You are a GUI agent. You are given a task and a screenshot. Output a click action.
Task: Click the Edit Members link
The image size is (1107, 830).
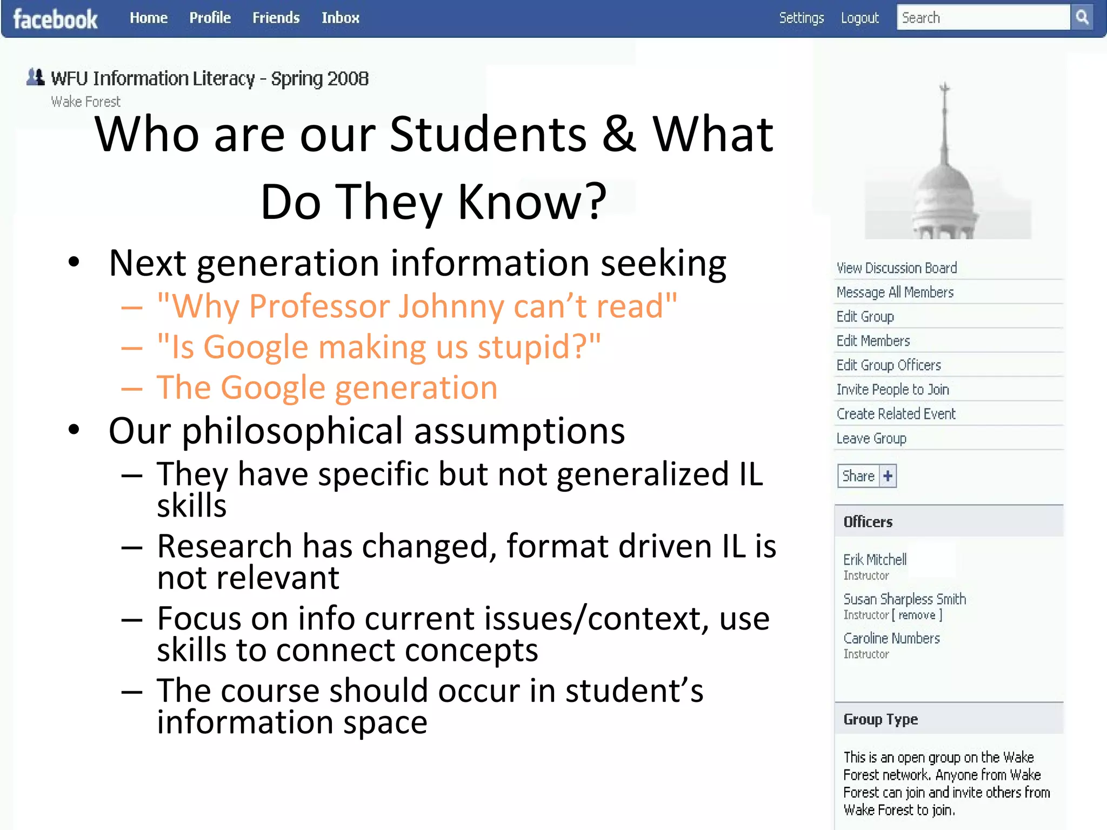873,341
